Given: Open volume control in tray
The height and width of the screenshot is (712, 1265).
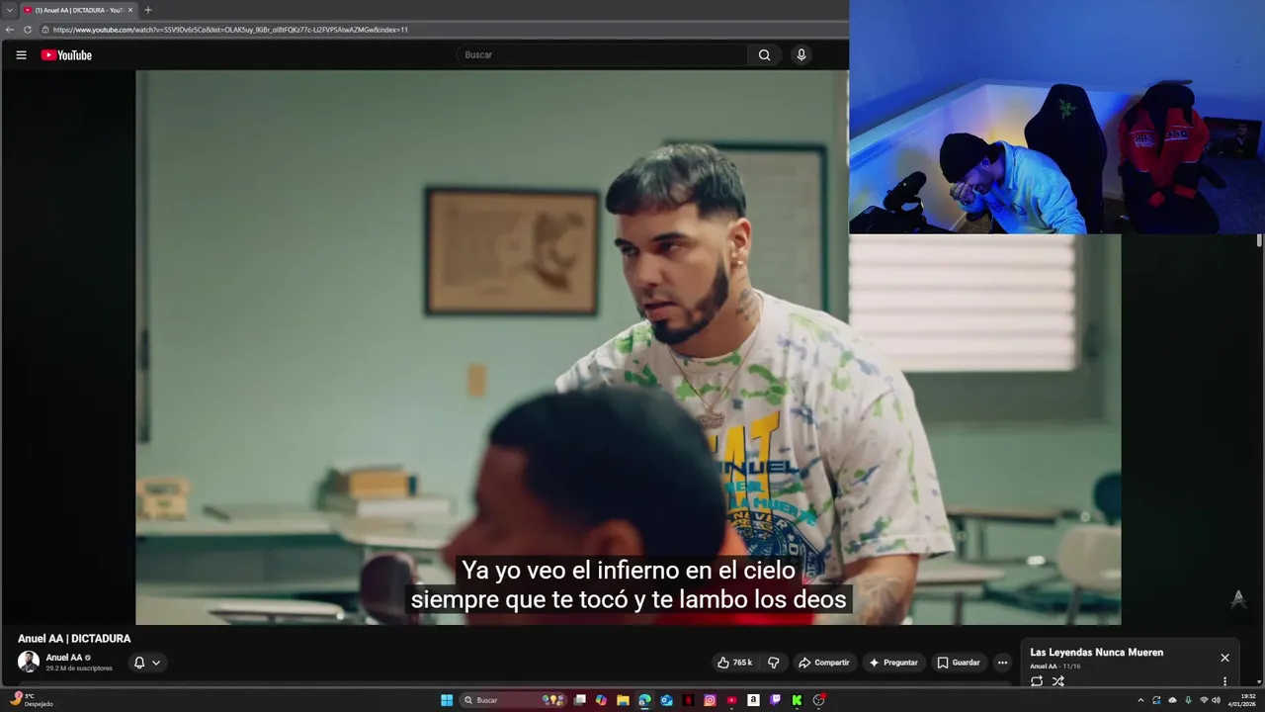Looking at the screenshot, I should 1217,700.
